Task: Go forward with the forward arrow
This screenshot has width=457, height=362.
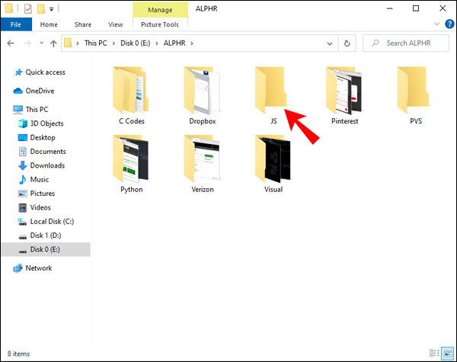Action: (x=27, y=43)
